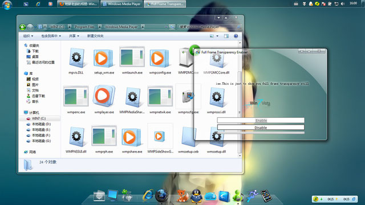This screenshot has height=205, width=365.
Task: Open the orange fox dock icon
Action: click(x=182, y=196)
